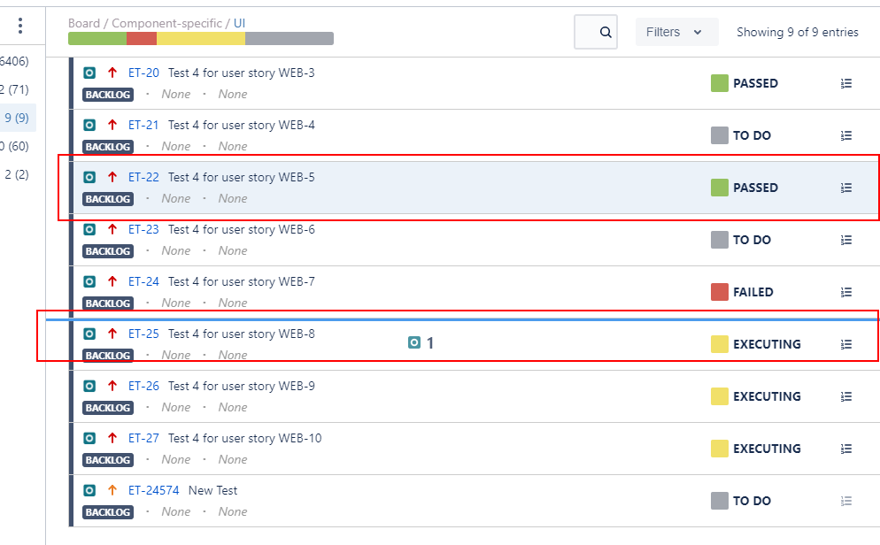Click steps list icon on ET-24 row

(846, 292)
